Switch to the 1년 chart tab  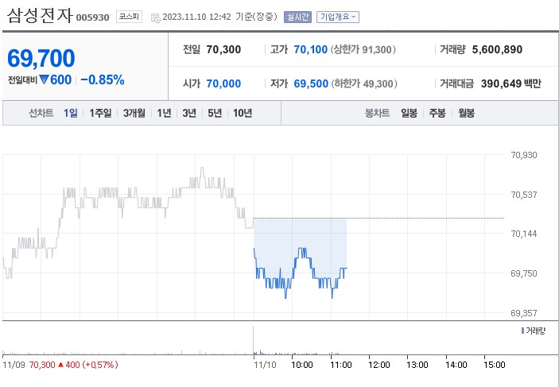164,113
